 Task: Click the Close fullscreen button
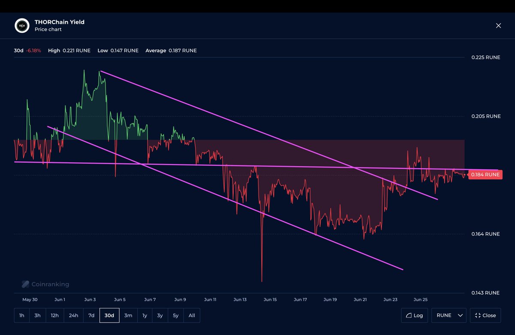click(485, 315)
